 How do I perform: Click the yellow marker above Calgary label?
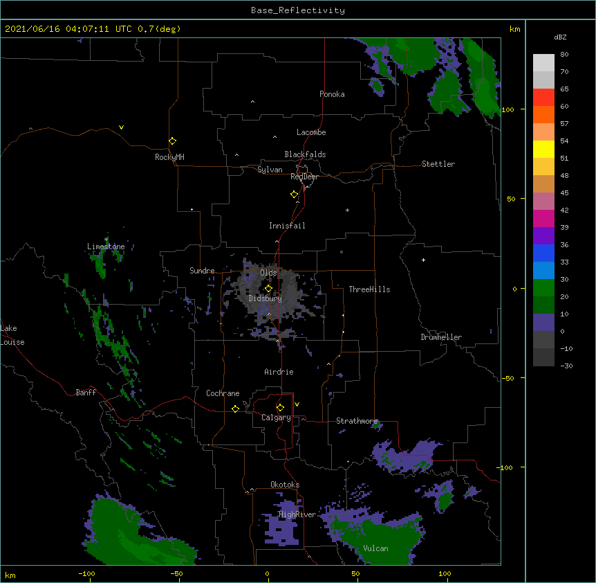[280, 408]
